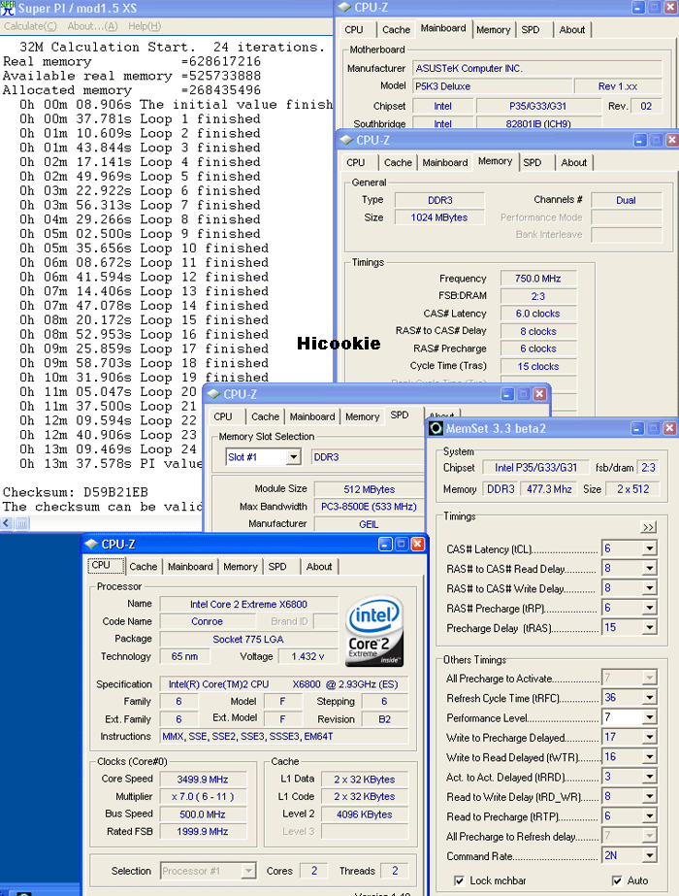The image size is (679, 896).
Task: Minimize the CPU-Z Mainboard window
Action: [638, 8]
